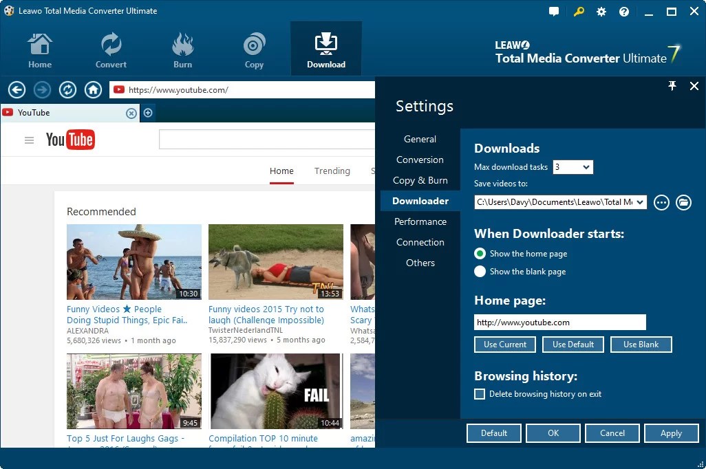Click Apply in Settings panel

671,433
